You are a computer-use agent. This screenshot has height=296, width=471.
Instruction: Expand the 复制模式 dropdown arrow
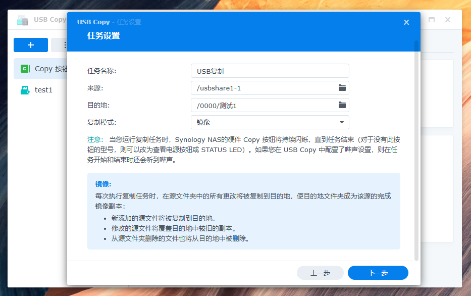[342, 122]
